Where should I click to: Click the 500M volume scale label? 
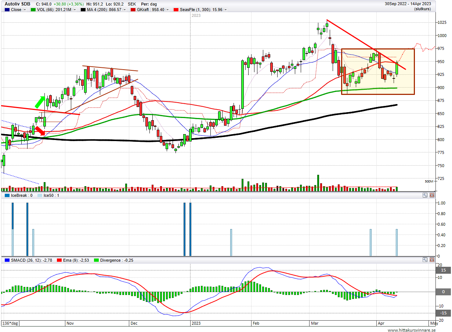[429, 181]
